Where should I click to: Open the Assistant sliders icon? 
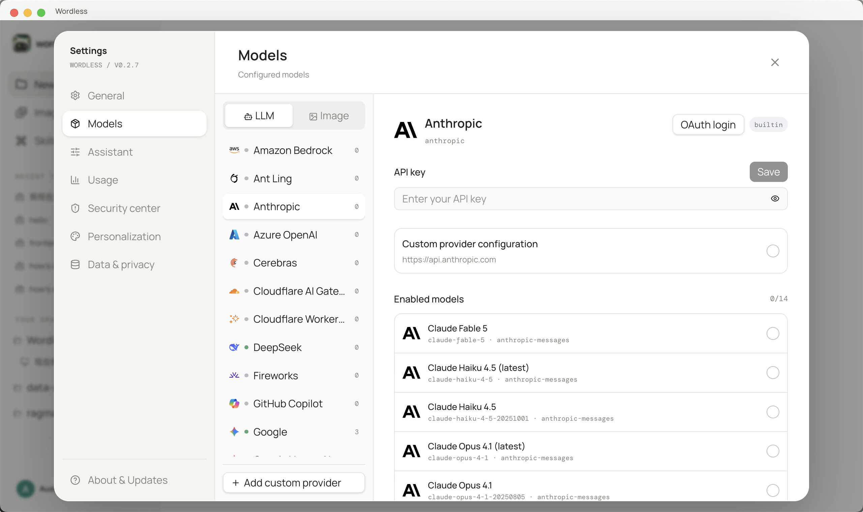pyautogui.click(x=75, y=152)
